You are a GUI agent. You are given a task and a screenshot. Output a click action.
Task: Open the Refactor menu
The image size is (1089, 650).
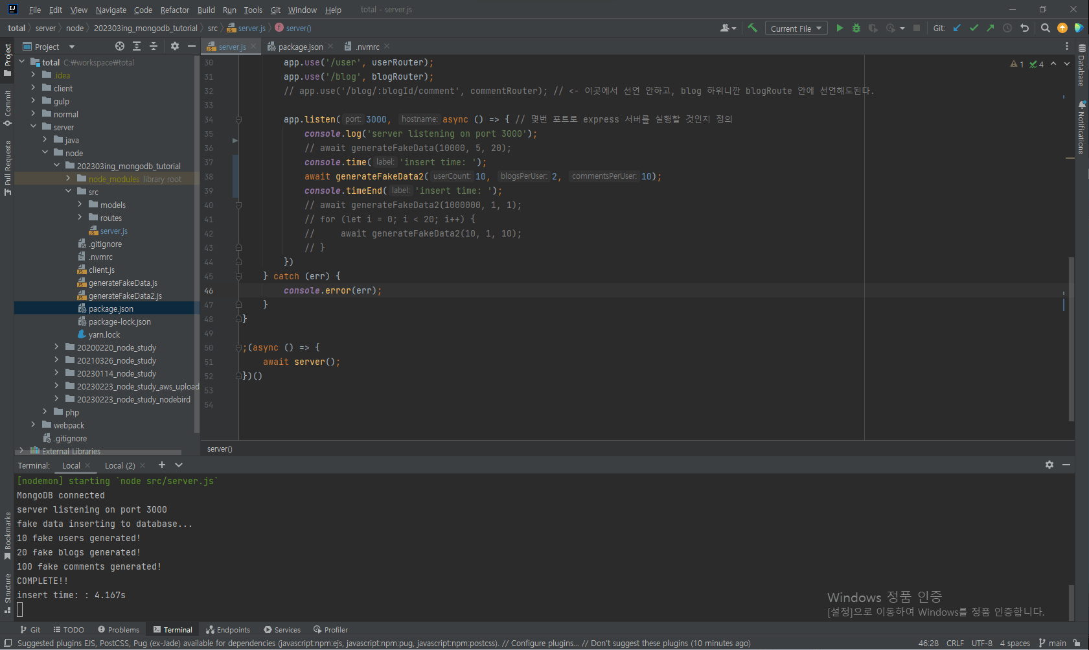(x=175, y=10)
